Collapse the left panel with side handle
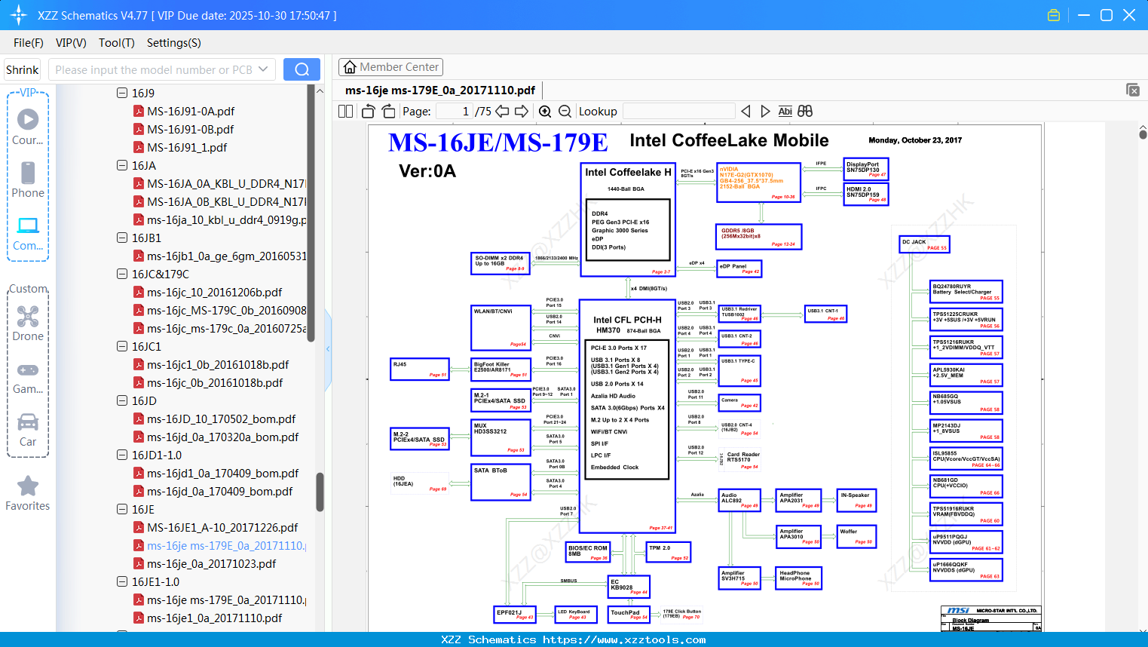 point(328,348)
